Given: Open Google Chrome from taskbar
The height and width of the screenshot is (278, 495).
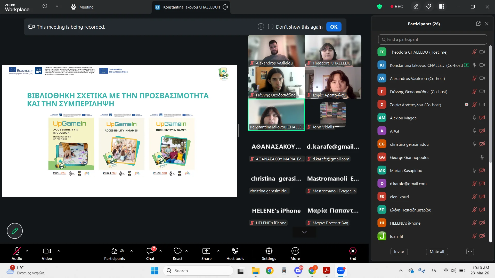Looking at the screenshot, I should click(270, 271).
